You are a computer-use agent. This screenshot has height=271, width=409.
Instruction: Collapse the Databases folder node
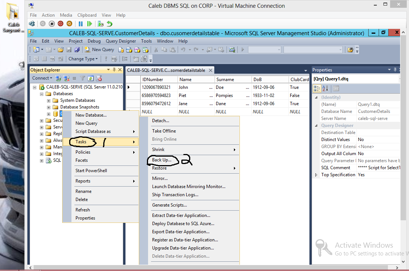click(x=41, y=94)
